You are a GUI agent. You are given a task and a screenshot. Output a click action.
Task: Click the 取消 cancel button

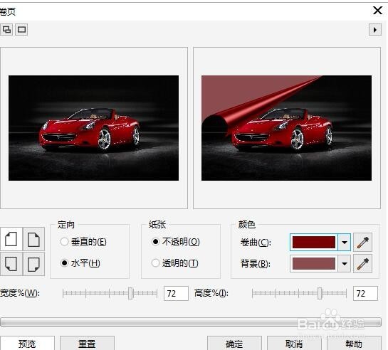coord(294,344)
